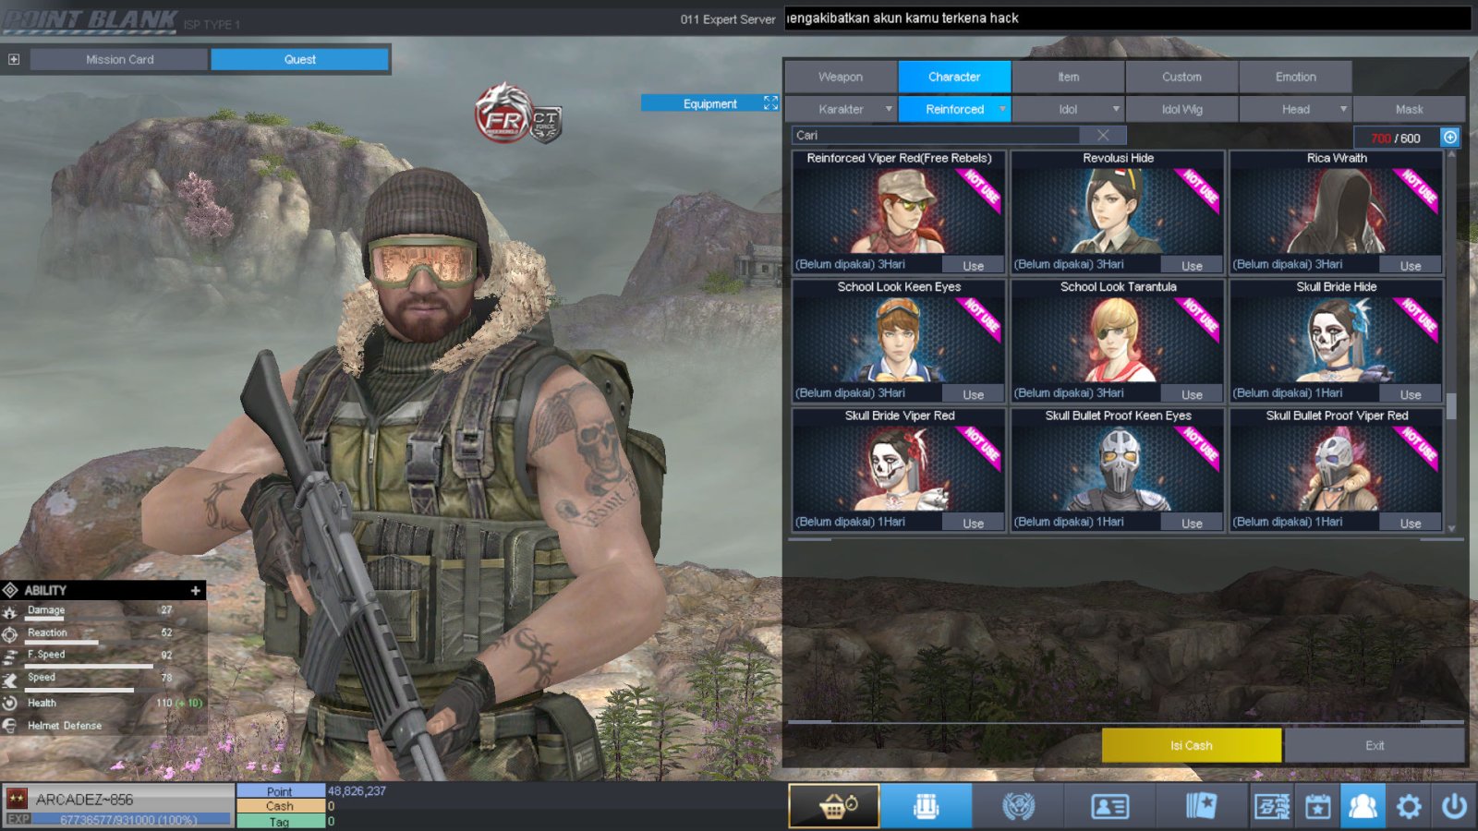Clear the search field with X icon
Screen dimensions: 1478x831
tap(1103, 135)
